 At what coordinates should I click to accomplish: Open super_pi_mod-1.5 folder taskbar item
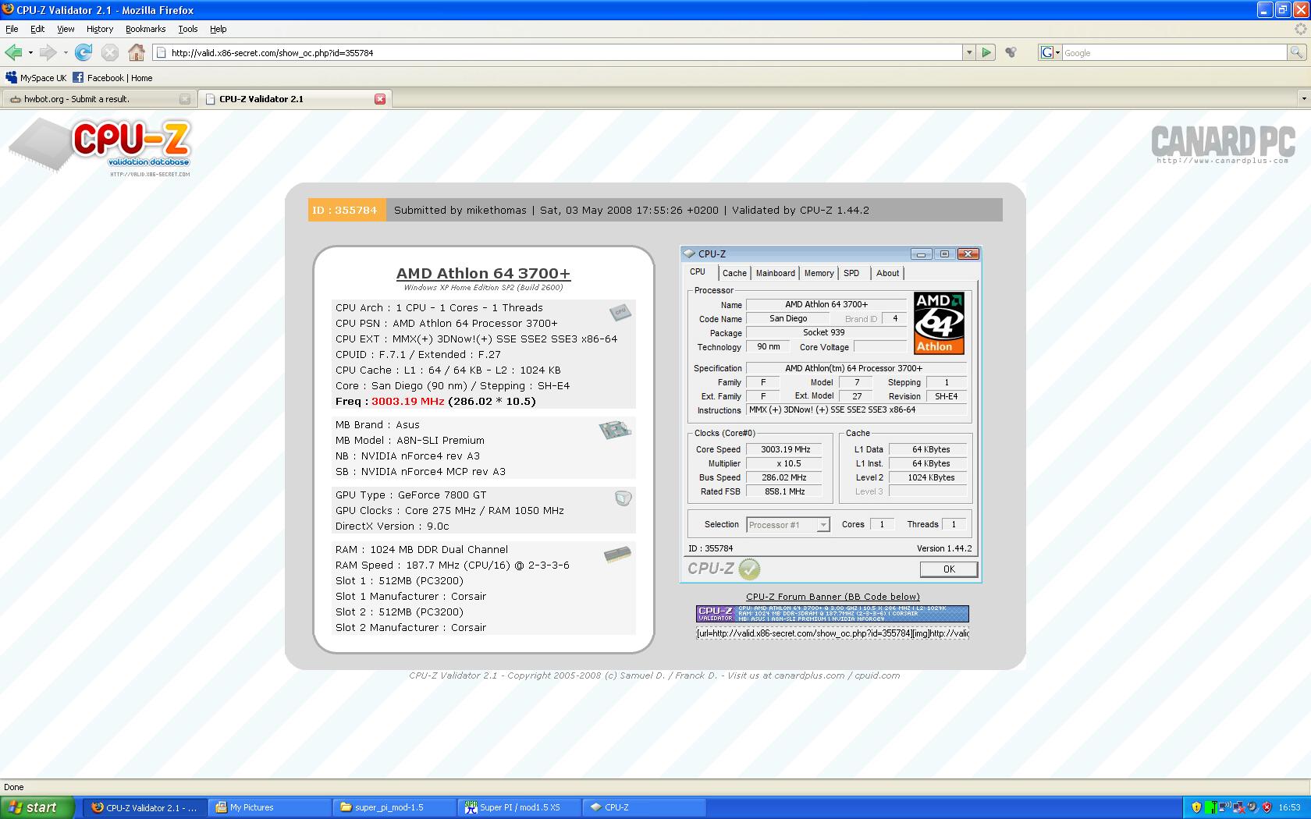[394, 807]
